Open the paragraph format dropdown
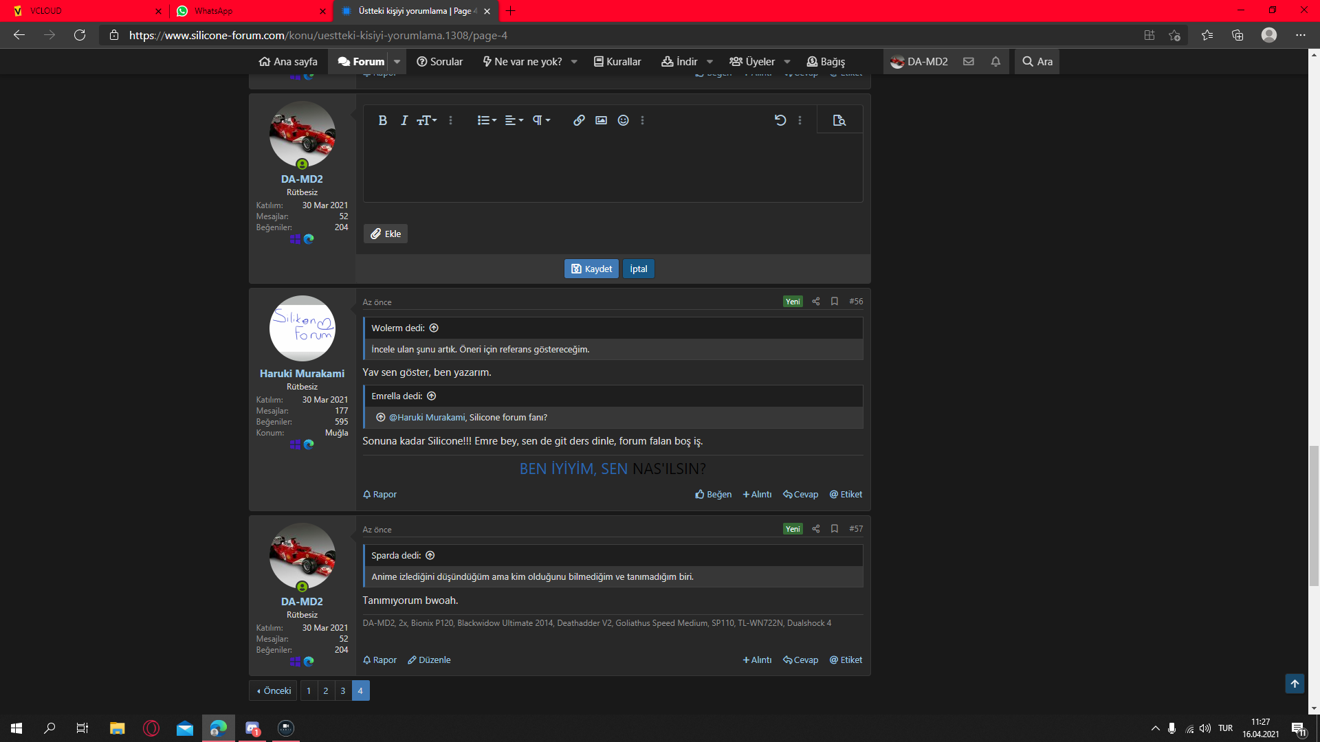Viewport: 1320px width, 742px height. [x=541, y=120]
